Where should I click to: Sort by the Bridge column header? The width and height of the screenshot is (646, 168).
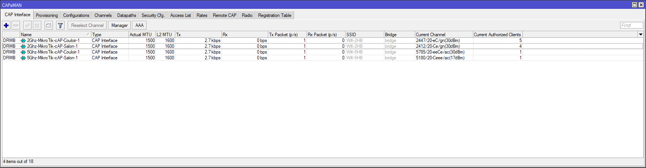(x=399, y=34)
